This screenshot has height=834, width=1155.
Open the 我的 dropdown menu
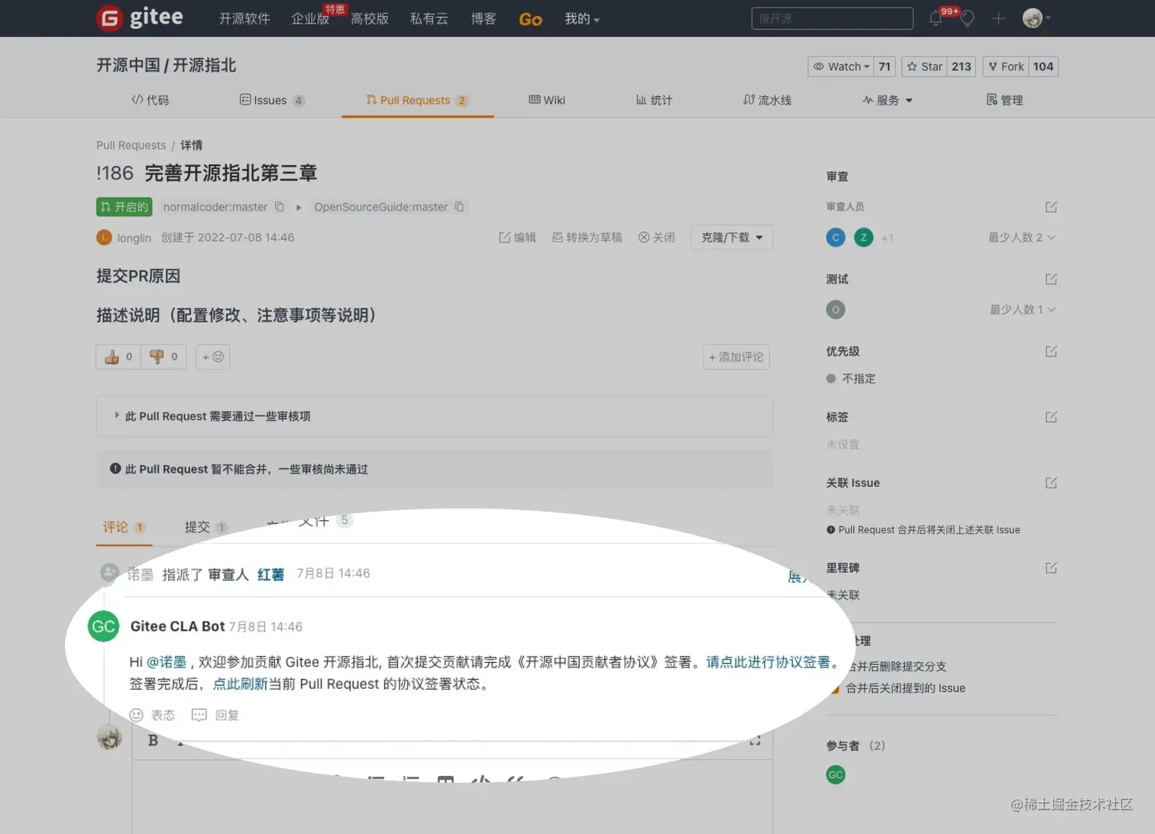coord(582,19)
